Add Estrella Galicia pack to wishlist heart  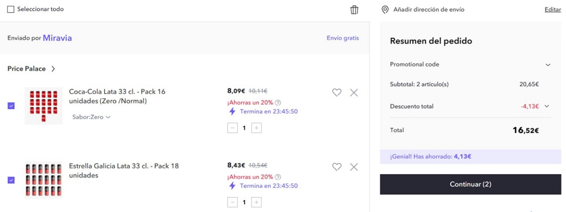[x=336, y=167]
